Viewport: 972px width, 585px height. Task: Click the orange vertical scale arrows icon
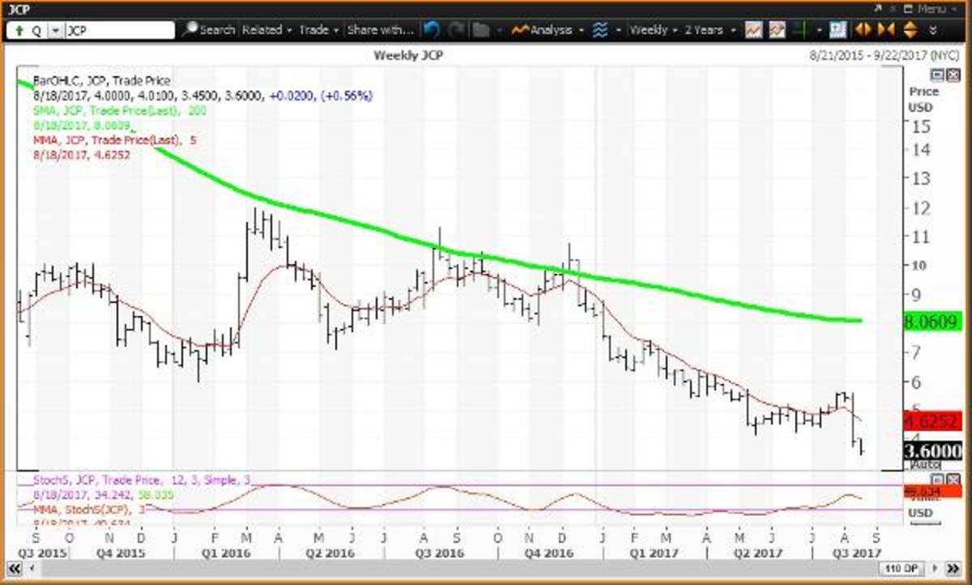click(910, 30)
